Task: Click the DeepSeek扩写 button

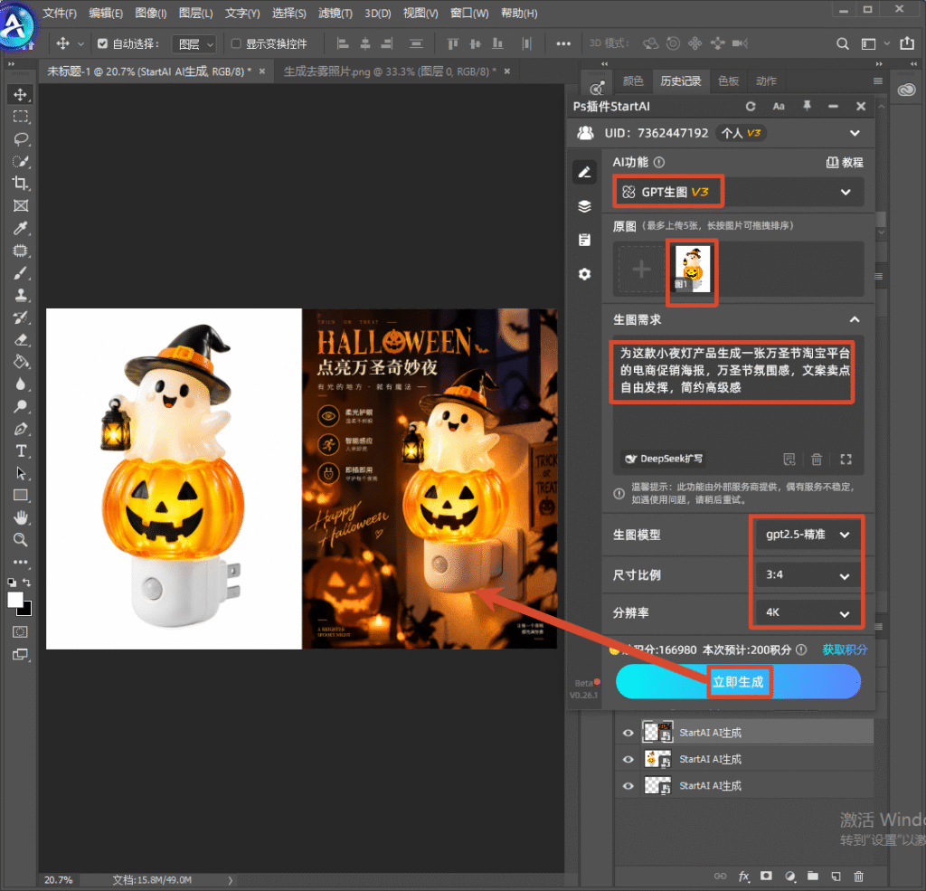Action: (x=665, y=459)
